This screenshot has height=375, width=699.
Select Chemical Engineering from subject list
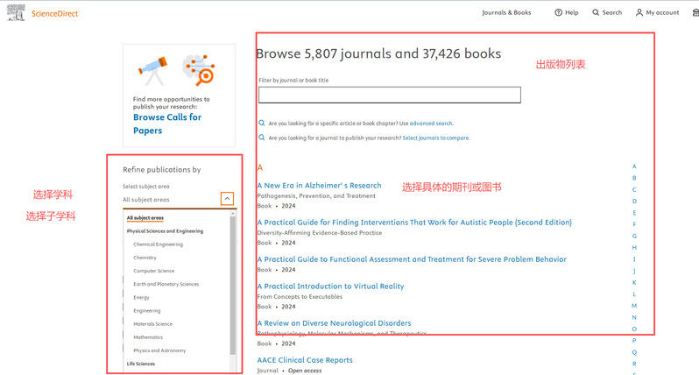click(158, 244)
